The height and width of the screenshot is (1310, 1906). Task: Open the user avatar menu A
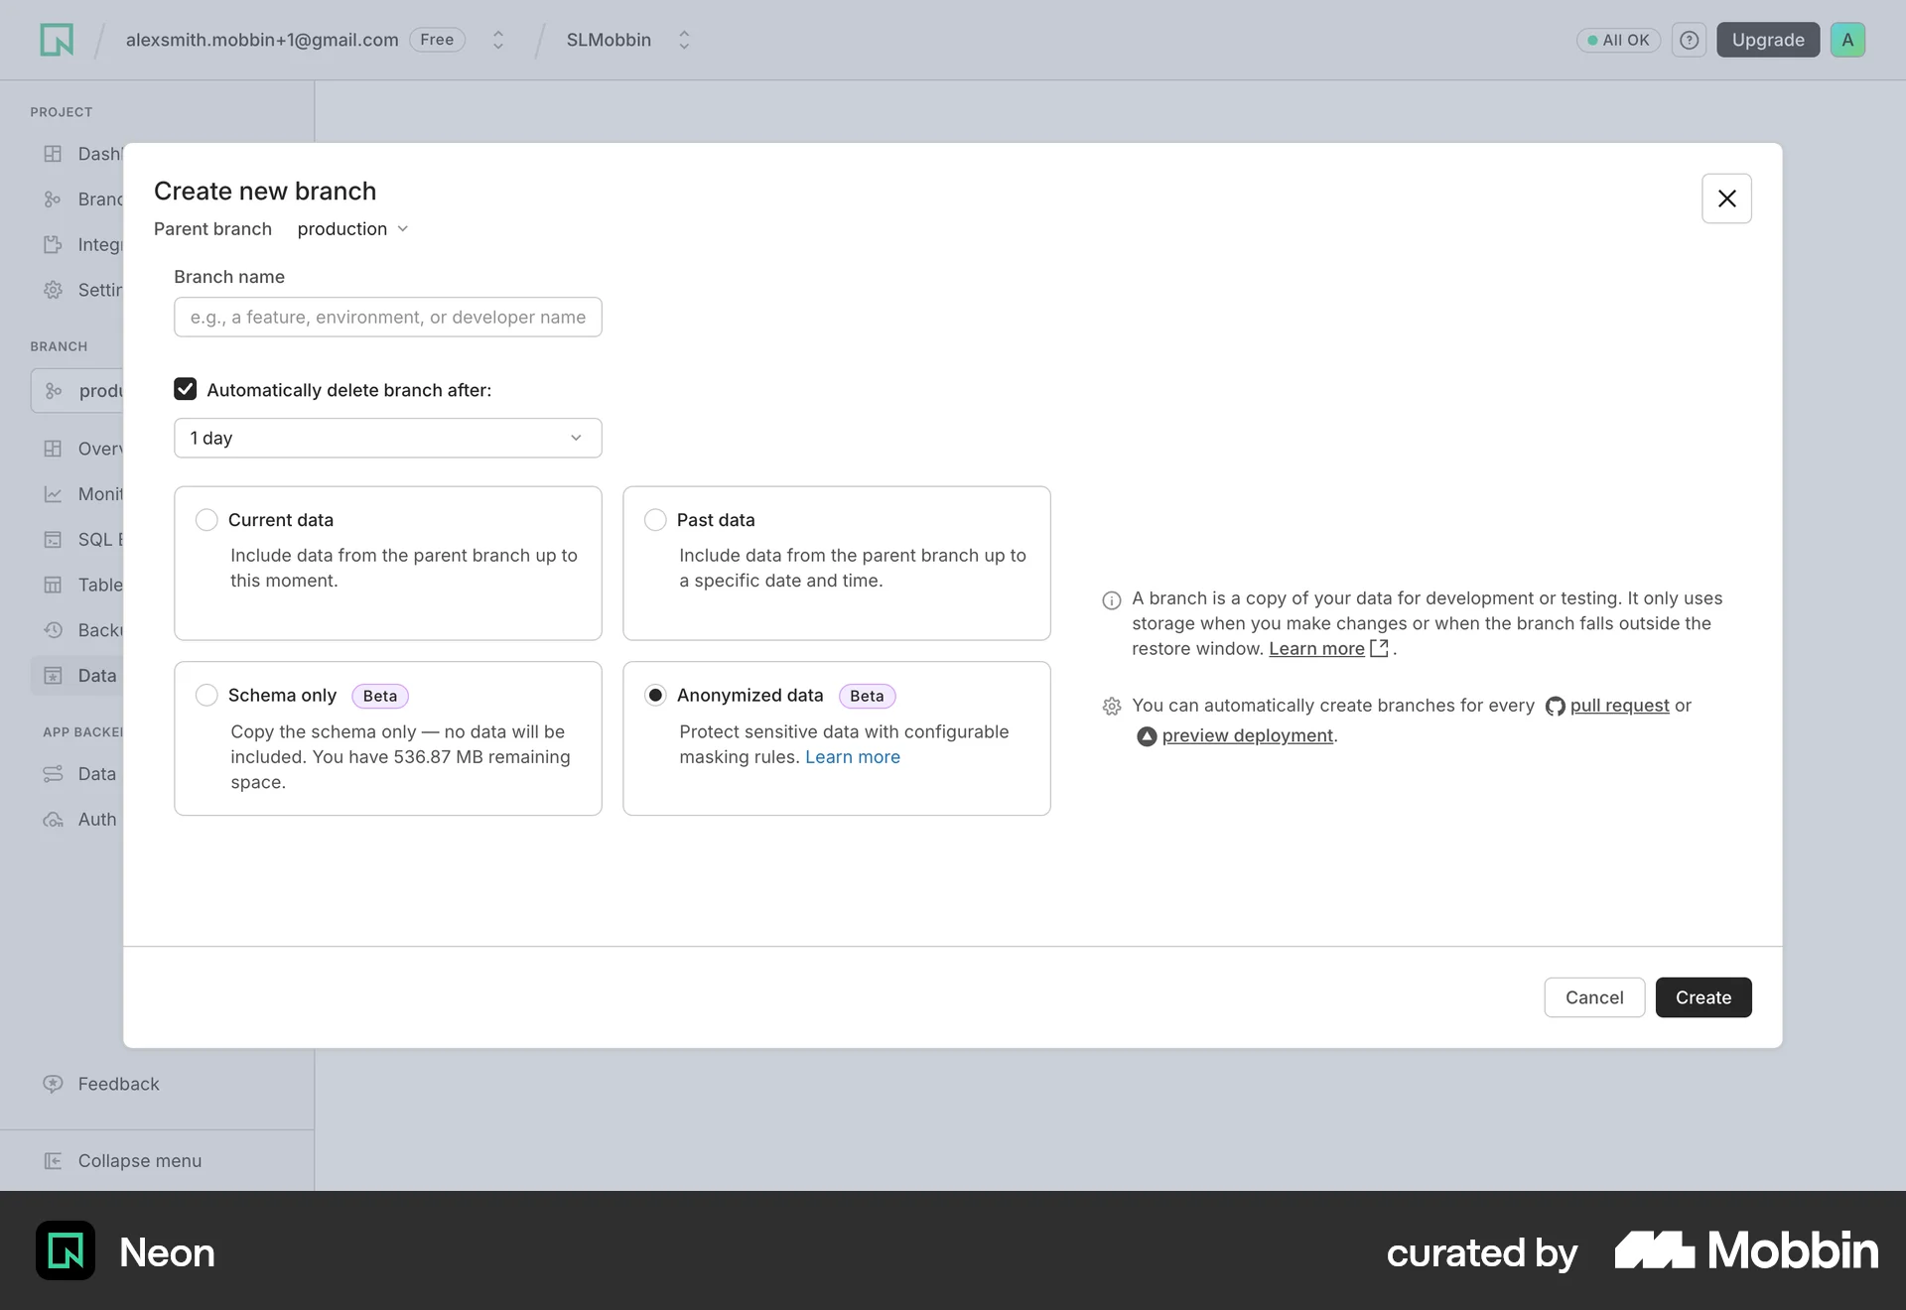point(1847,40)
